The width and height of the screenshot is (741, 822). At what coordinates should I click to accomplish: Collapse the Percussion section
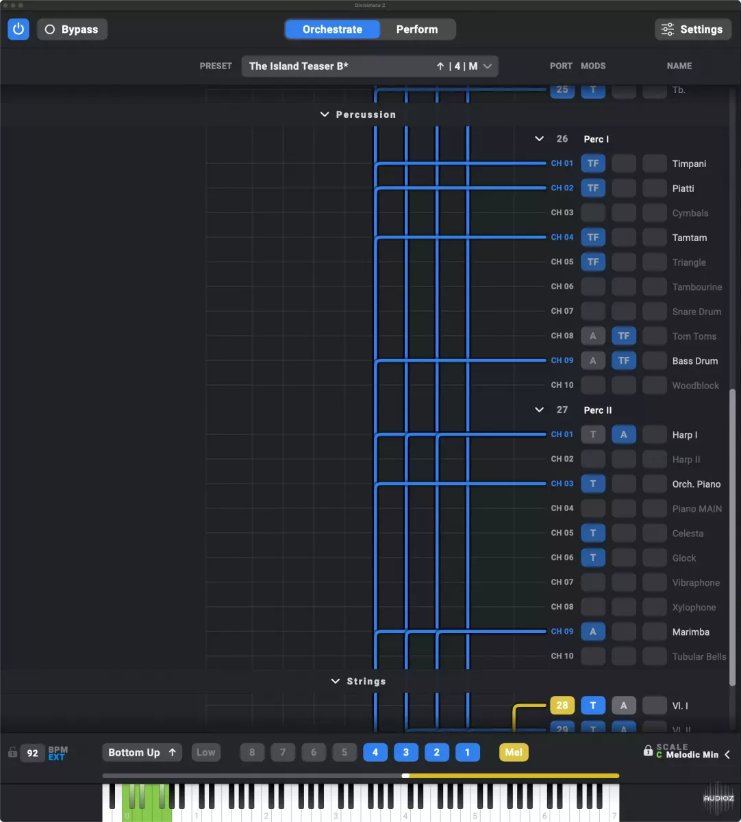pyautogui.click(x=325, y=114)
